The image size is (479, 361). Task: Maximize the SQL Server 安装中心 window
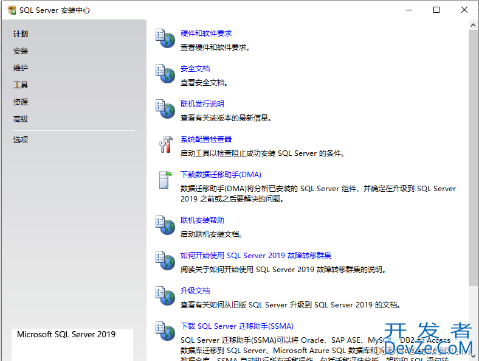click(x=436, y=10)
